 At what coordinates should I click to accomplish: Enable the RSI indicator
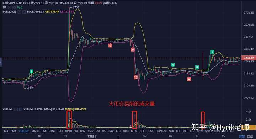tap(98, 131)
